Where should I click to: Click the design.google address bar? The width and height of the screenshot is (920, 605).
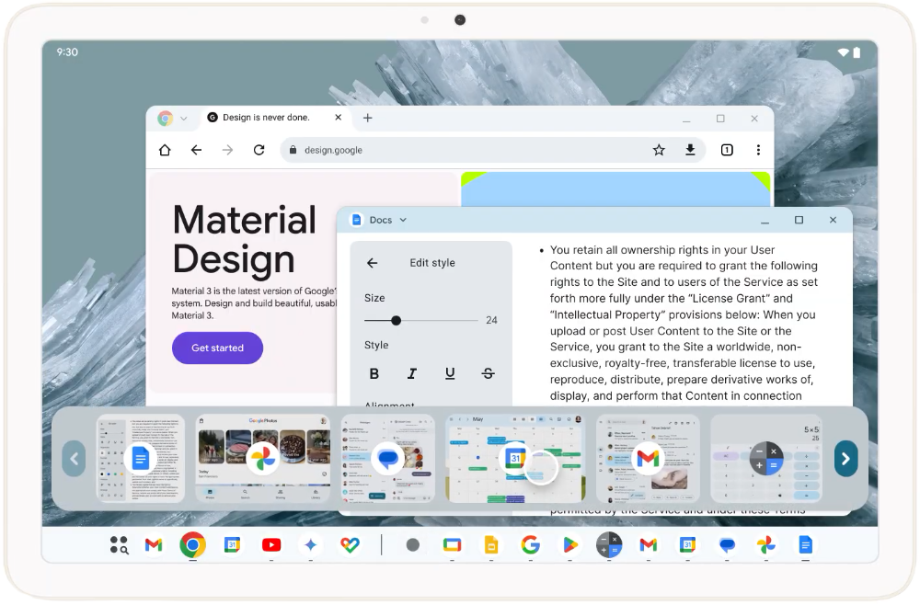click(493, 150)
